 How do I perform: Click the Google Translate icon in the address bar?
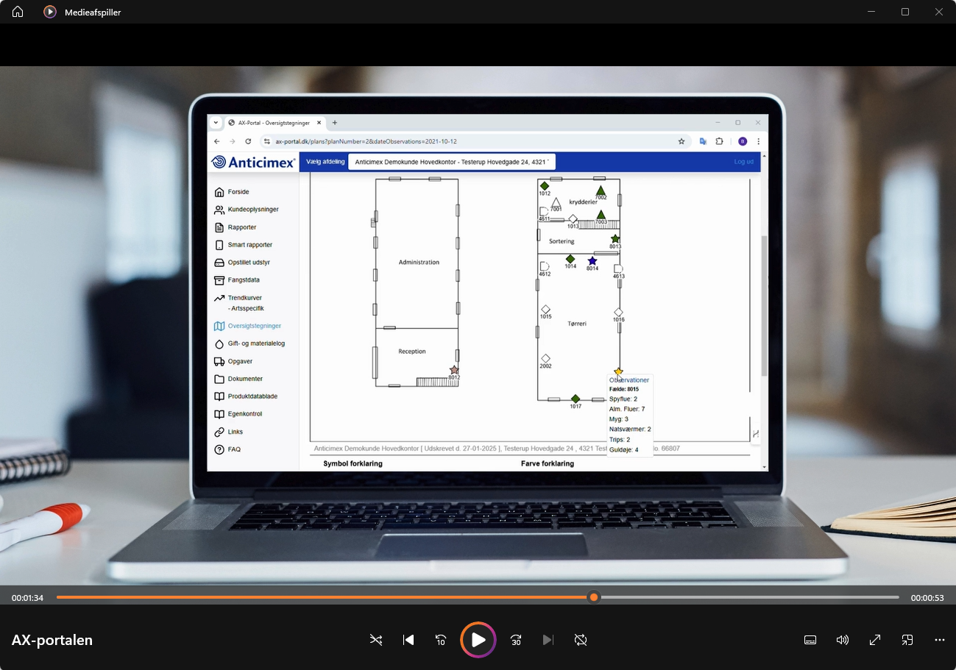(704, 141)
